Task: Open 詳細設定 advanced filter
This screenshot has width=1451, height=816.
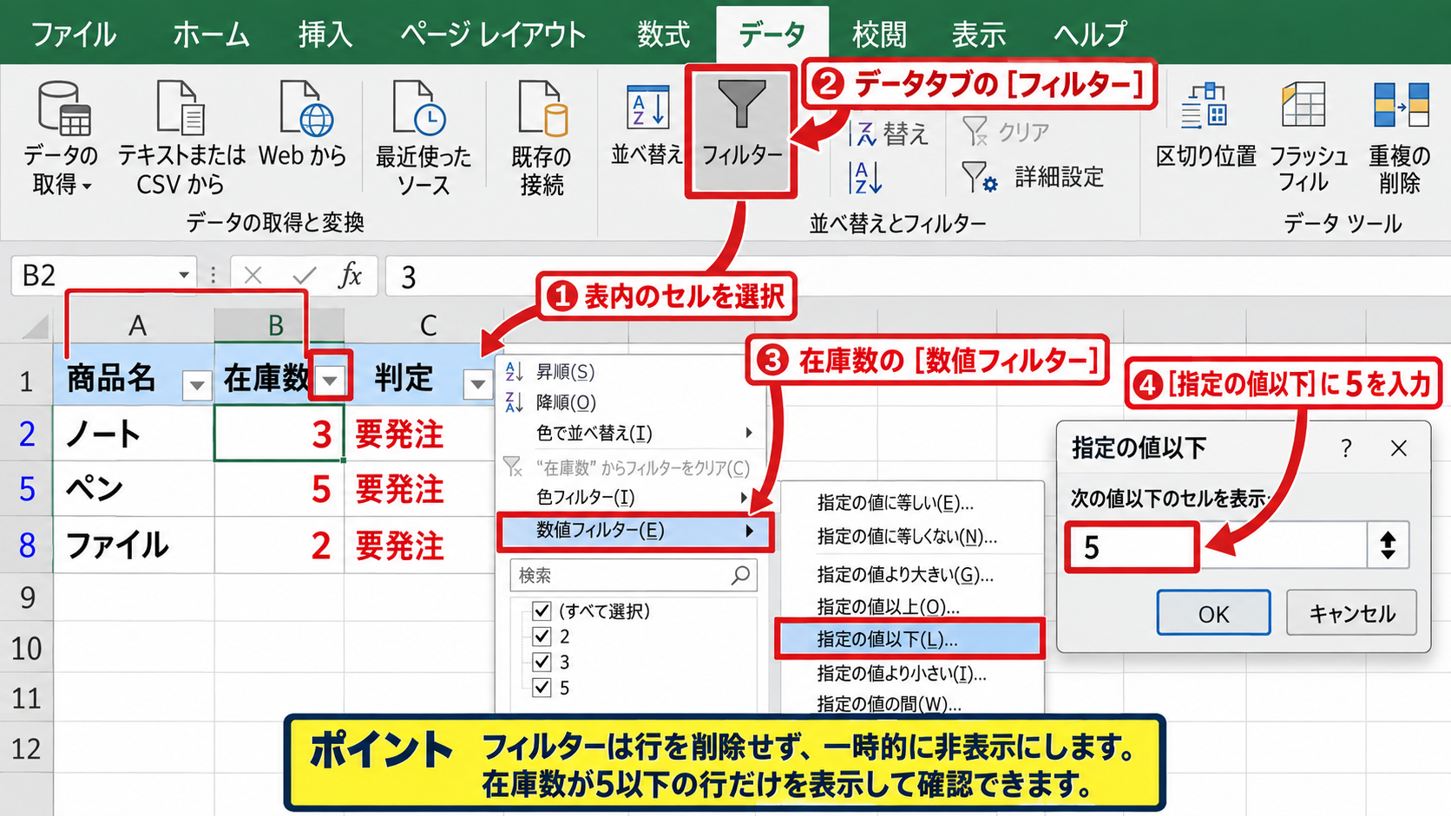Action: tap(1034, 177)
